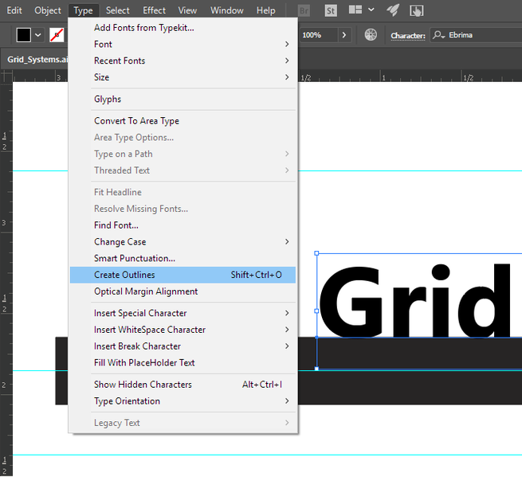Click the Adobe Stock icon
The width and height of the screenshot is (522, 477).
tap(329, 10)
